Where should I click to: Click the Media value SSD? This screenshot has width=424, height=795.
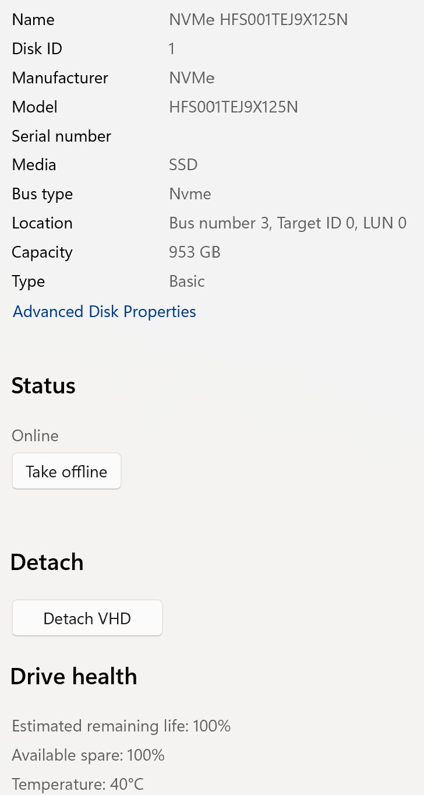(x=183, y=165)
